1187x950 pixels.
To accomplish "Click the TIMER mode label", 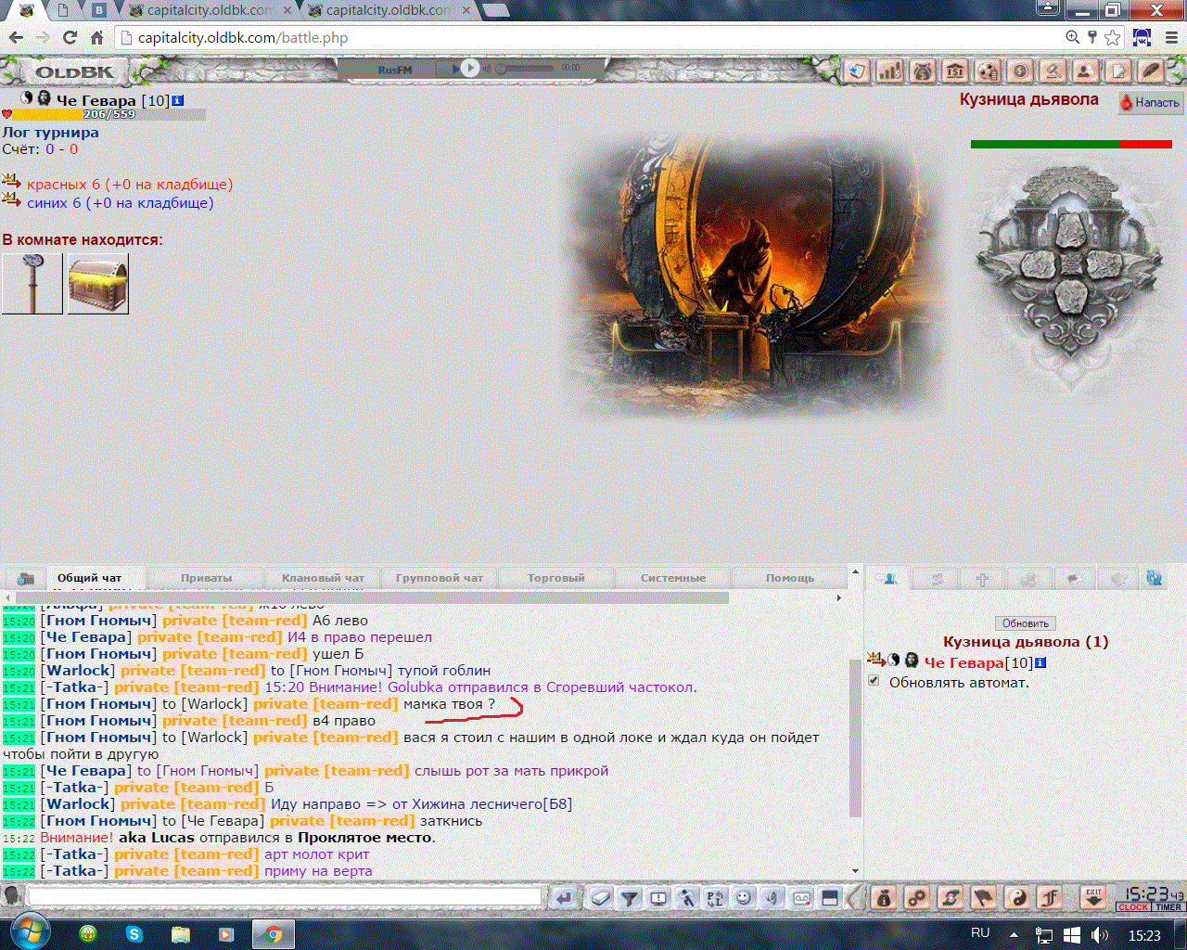I will pyautogui.click(x=1168, y=907).
